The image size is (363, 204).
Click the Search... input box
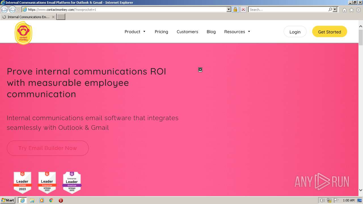pos(288,9)
